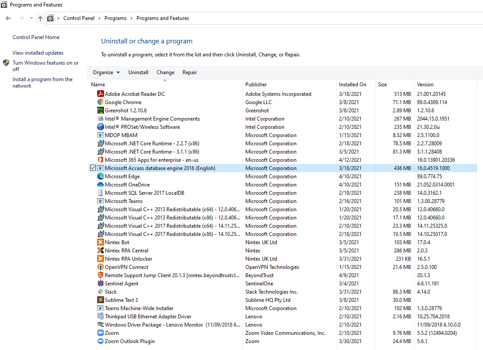Sort the list by Version column
The width and height of the screenshot is (483, 350).
pos(445,85)
